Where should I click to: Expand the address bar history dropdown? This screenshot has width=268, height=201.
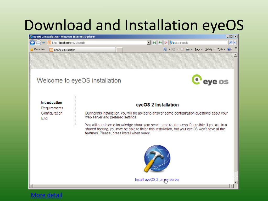coord(149,43)
